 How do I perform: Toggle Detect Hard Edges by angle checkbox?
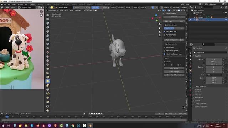click(x=165, y=54)
